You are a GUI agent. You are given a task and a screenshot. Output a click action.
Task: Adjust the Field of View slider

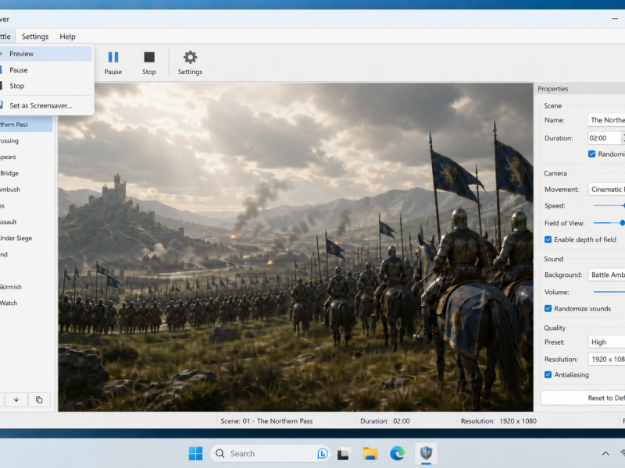[x=609, y=223]
